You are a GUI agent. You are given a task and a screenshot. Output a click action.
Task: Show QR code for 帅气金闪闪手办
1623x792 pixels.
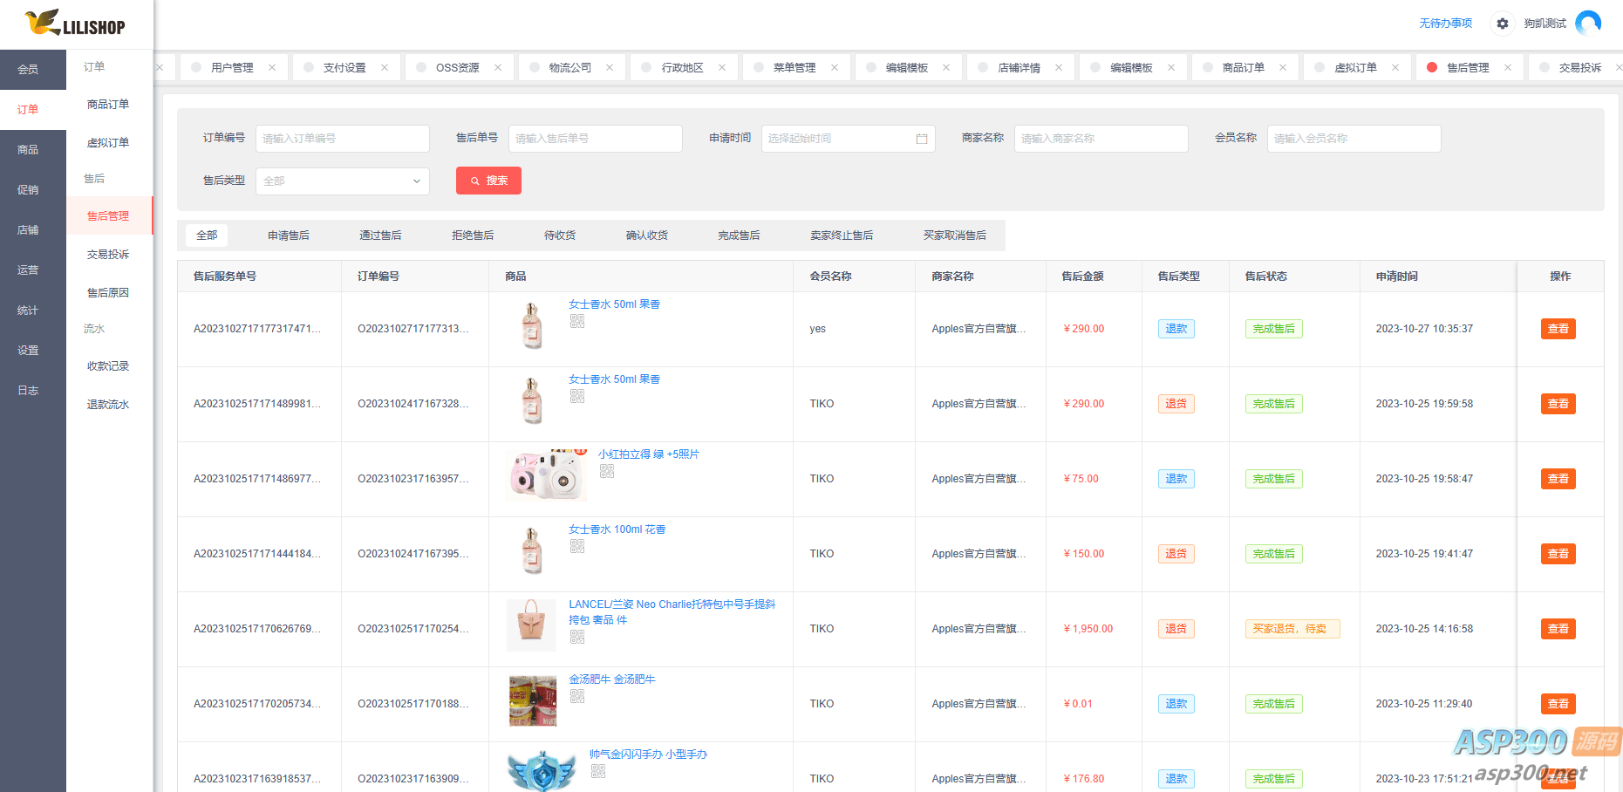point(598,771)
